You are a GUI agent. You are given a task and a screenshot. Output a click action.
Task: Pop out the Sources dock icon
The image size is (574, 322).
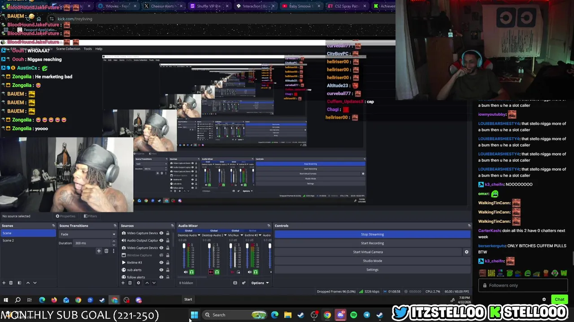[x=172, y=225]
